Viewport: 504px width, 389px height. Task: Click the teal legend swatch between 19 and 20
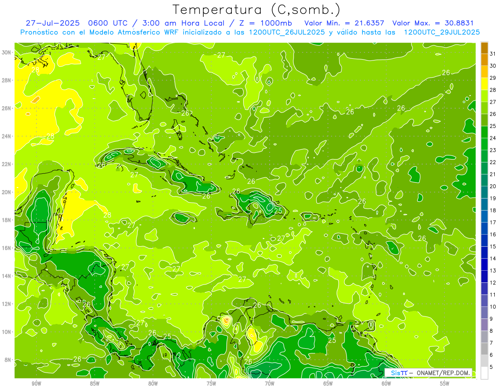coord(484,192)
